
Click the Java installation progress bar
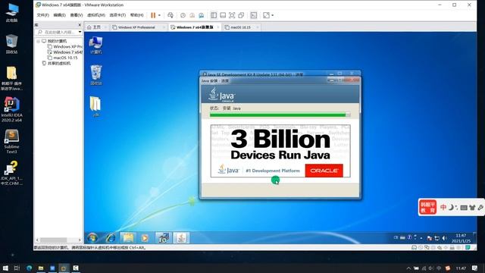pyautogui.click(x=280, y=115)
